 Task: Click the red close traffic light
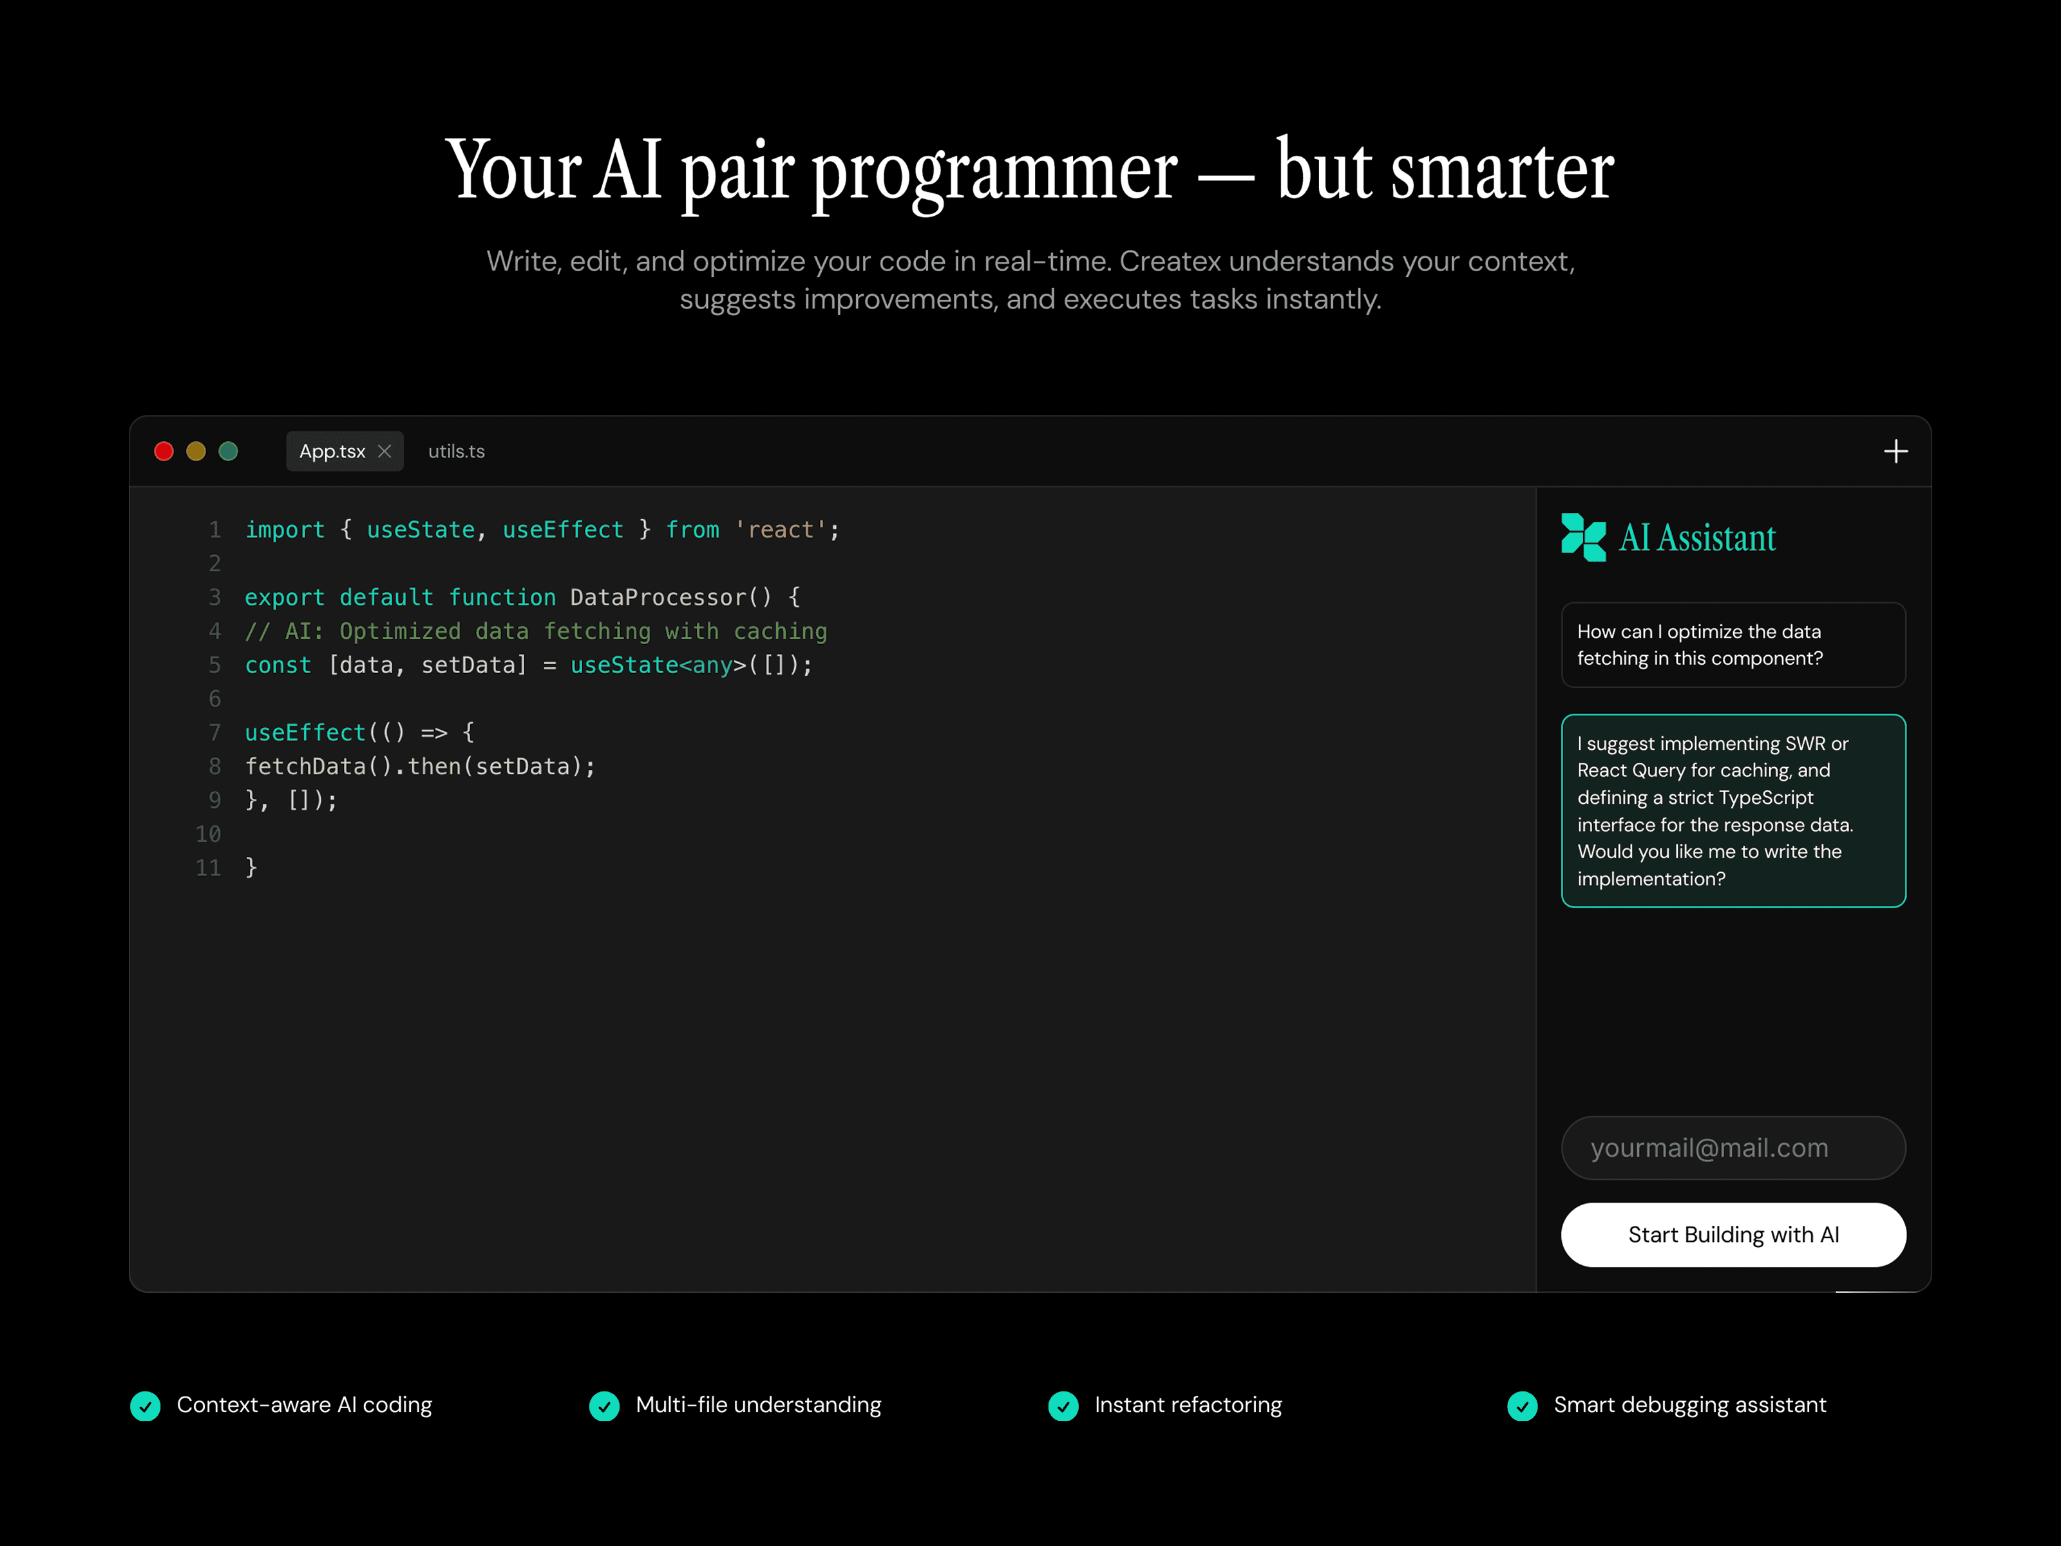point(164,451)
